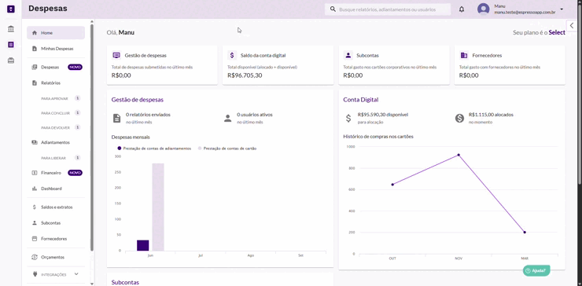
Task: Click the search reports input field
Action: [x=388, y=9]
